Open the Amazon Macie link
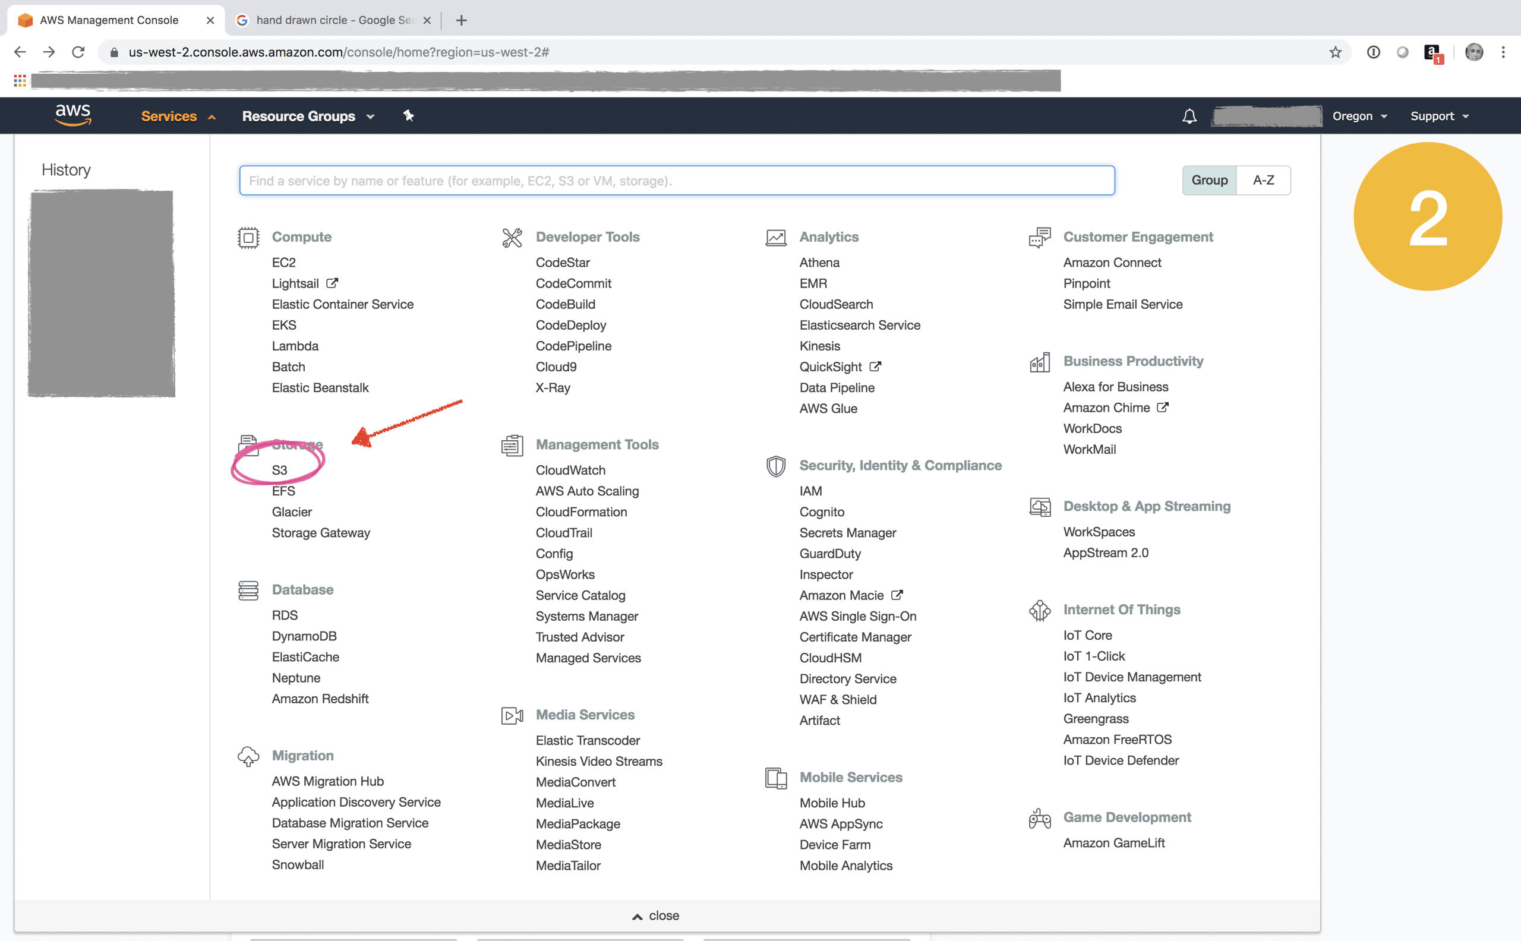 click(851, 596)
